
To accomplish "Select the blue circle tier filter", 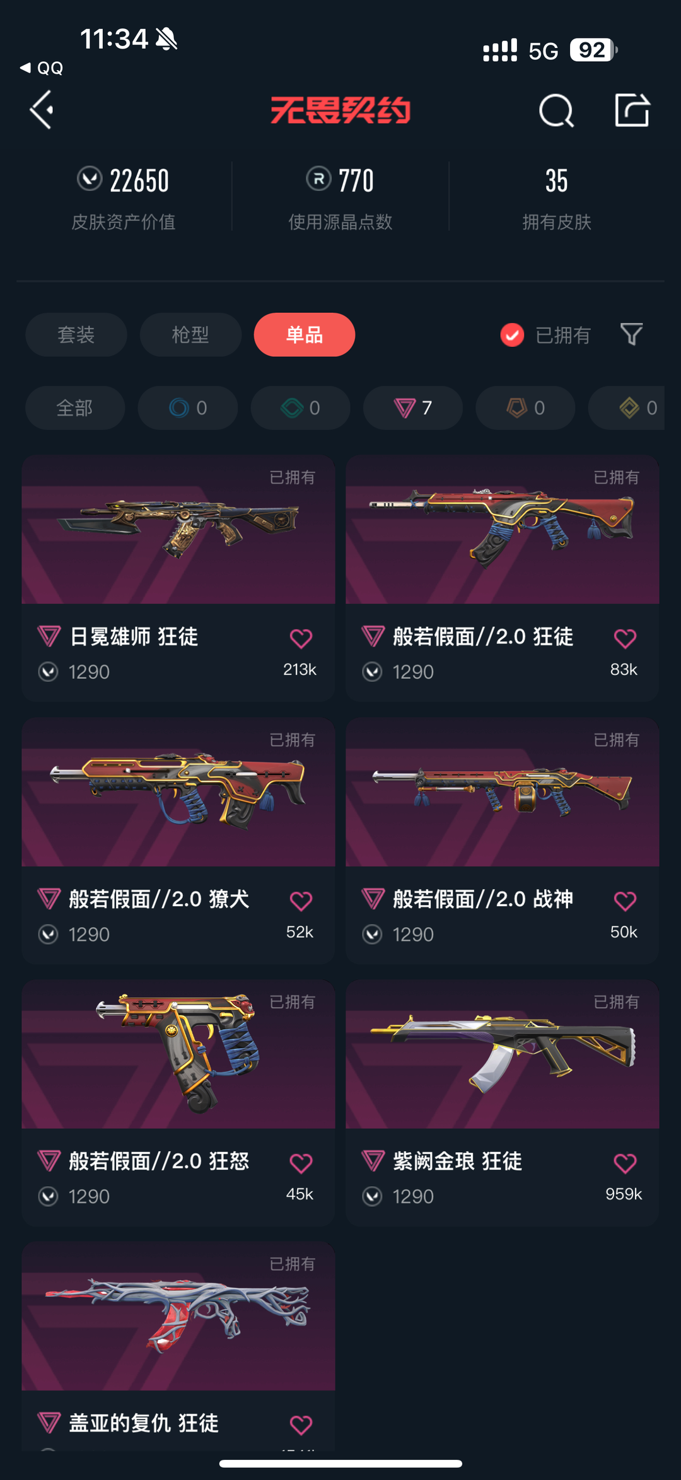I will 188,408.
